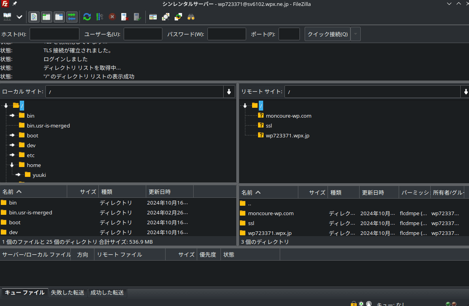Image resolution: width=469 pixels, height=306 pixels.
Task: Sort local files by 更新日時 column
Action: pyautogui.click(x=170, y=191)
